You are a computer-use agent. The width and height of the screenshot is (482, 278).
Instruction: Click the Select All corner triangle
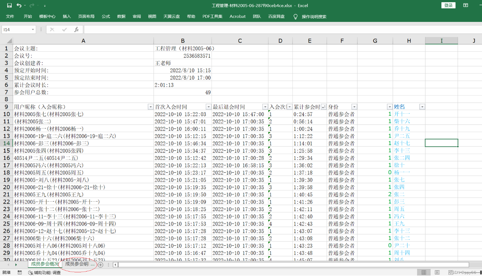click(x=9, y=41)
